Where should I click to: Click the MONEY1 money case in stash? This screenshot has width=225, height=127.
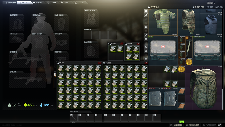pyautogui.click(x=156, y=99)
